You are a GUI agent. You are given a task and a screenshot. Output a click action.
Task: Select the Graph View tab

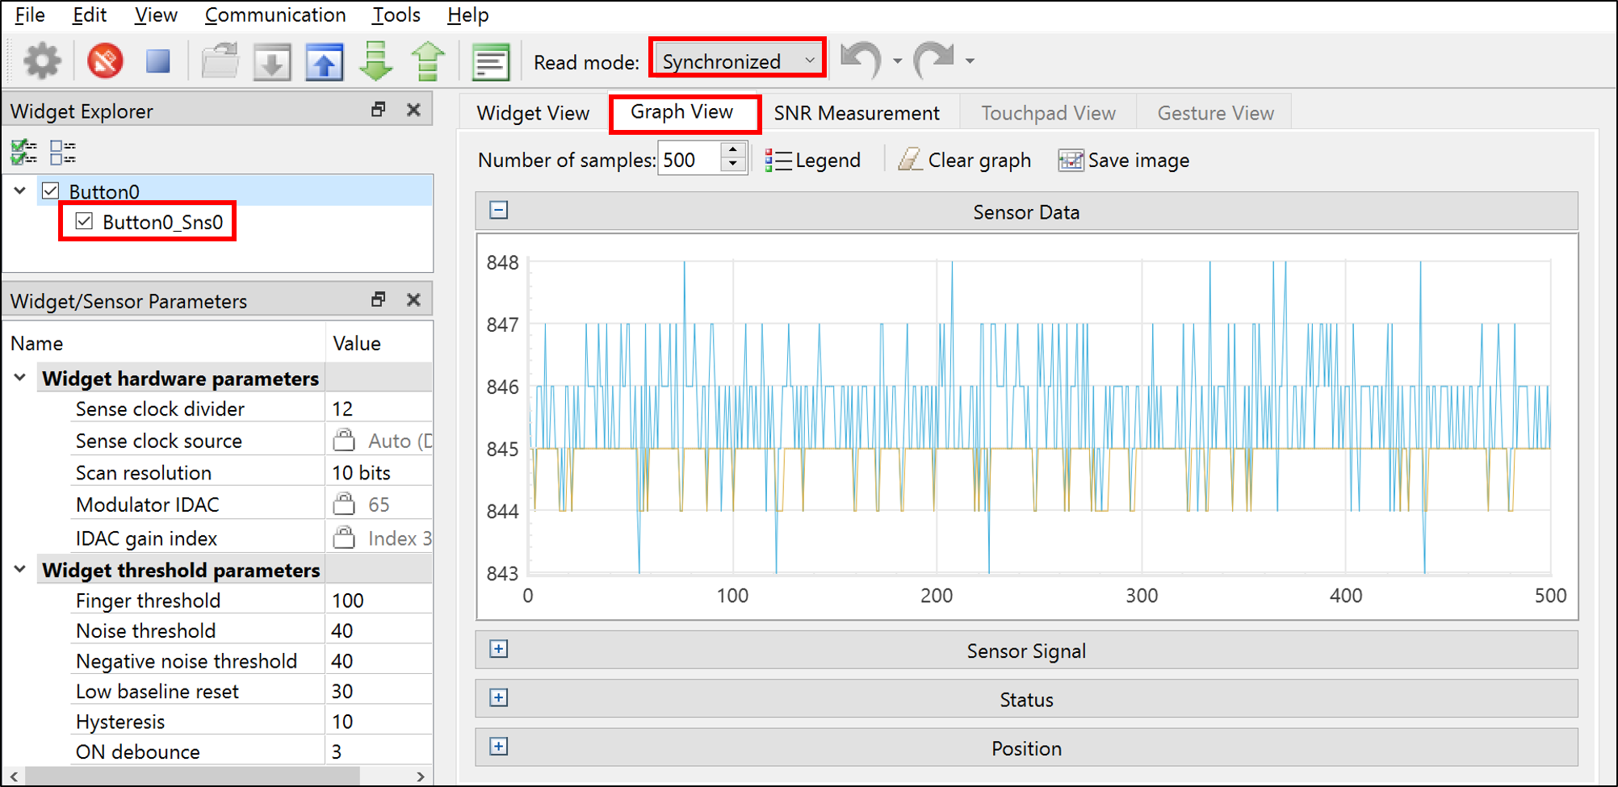coord(682,112)
